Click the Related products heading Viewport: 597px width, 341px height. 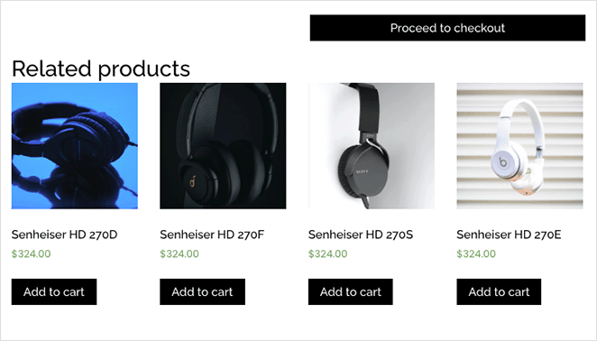101,69
